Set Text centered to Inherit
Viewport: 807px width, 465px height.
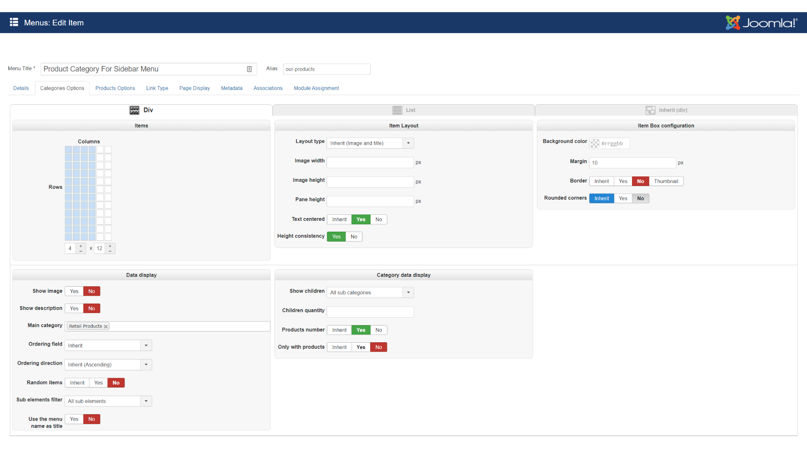(340, 220)
